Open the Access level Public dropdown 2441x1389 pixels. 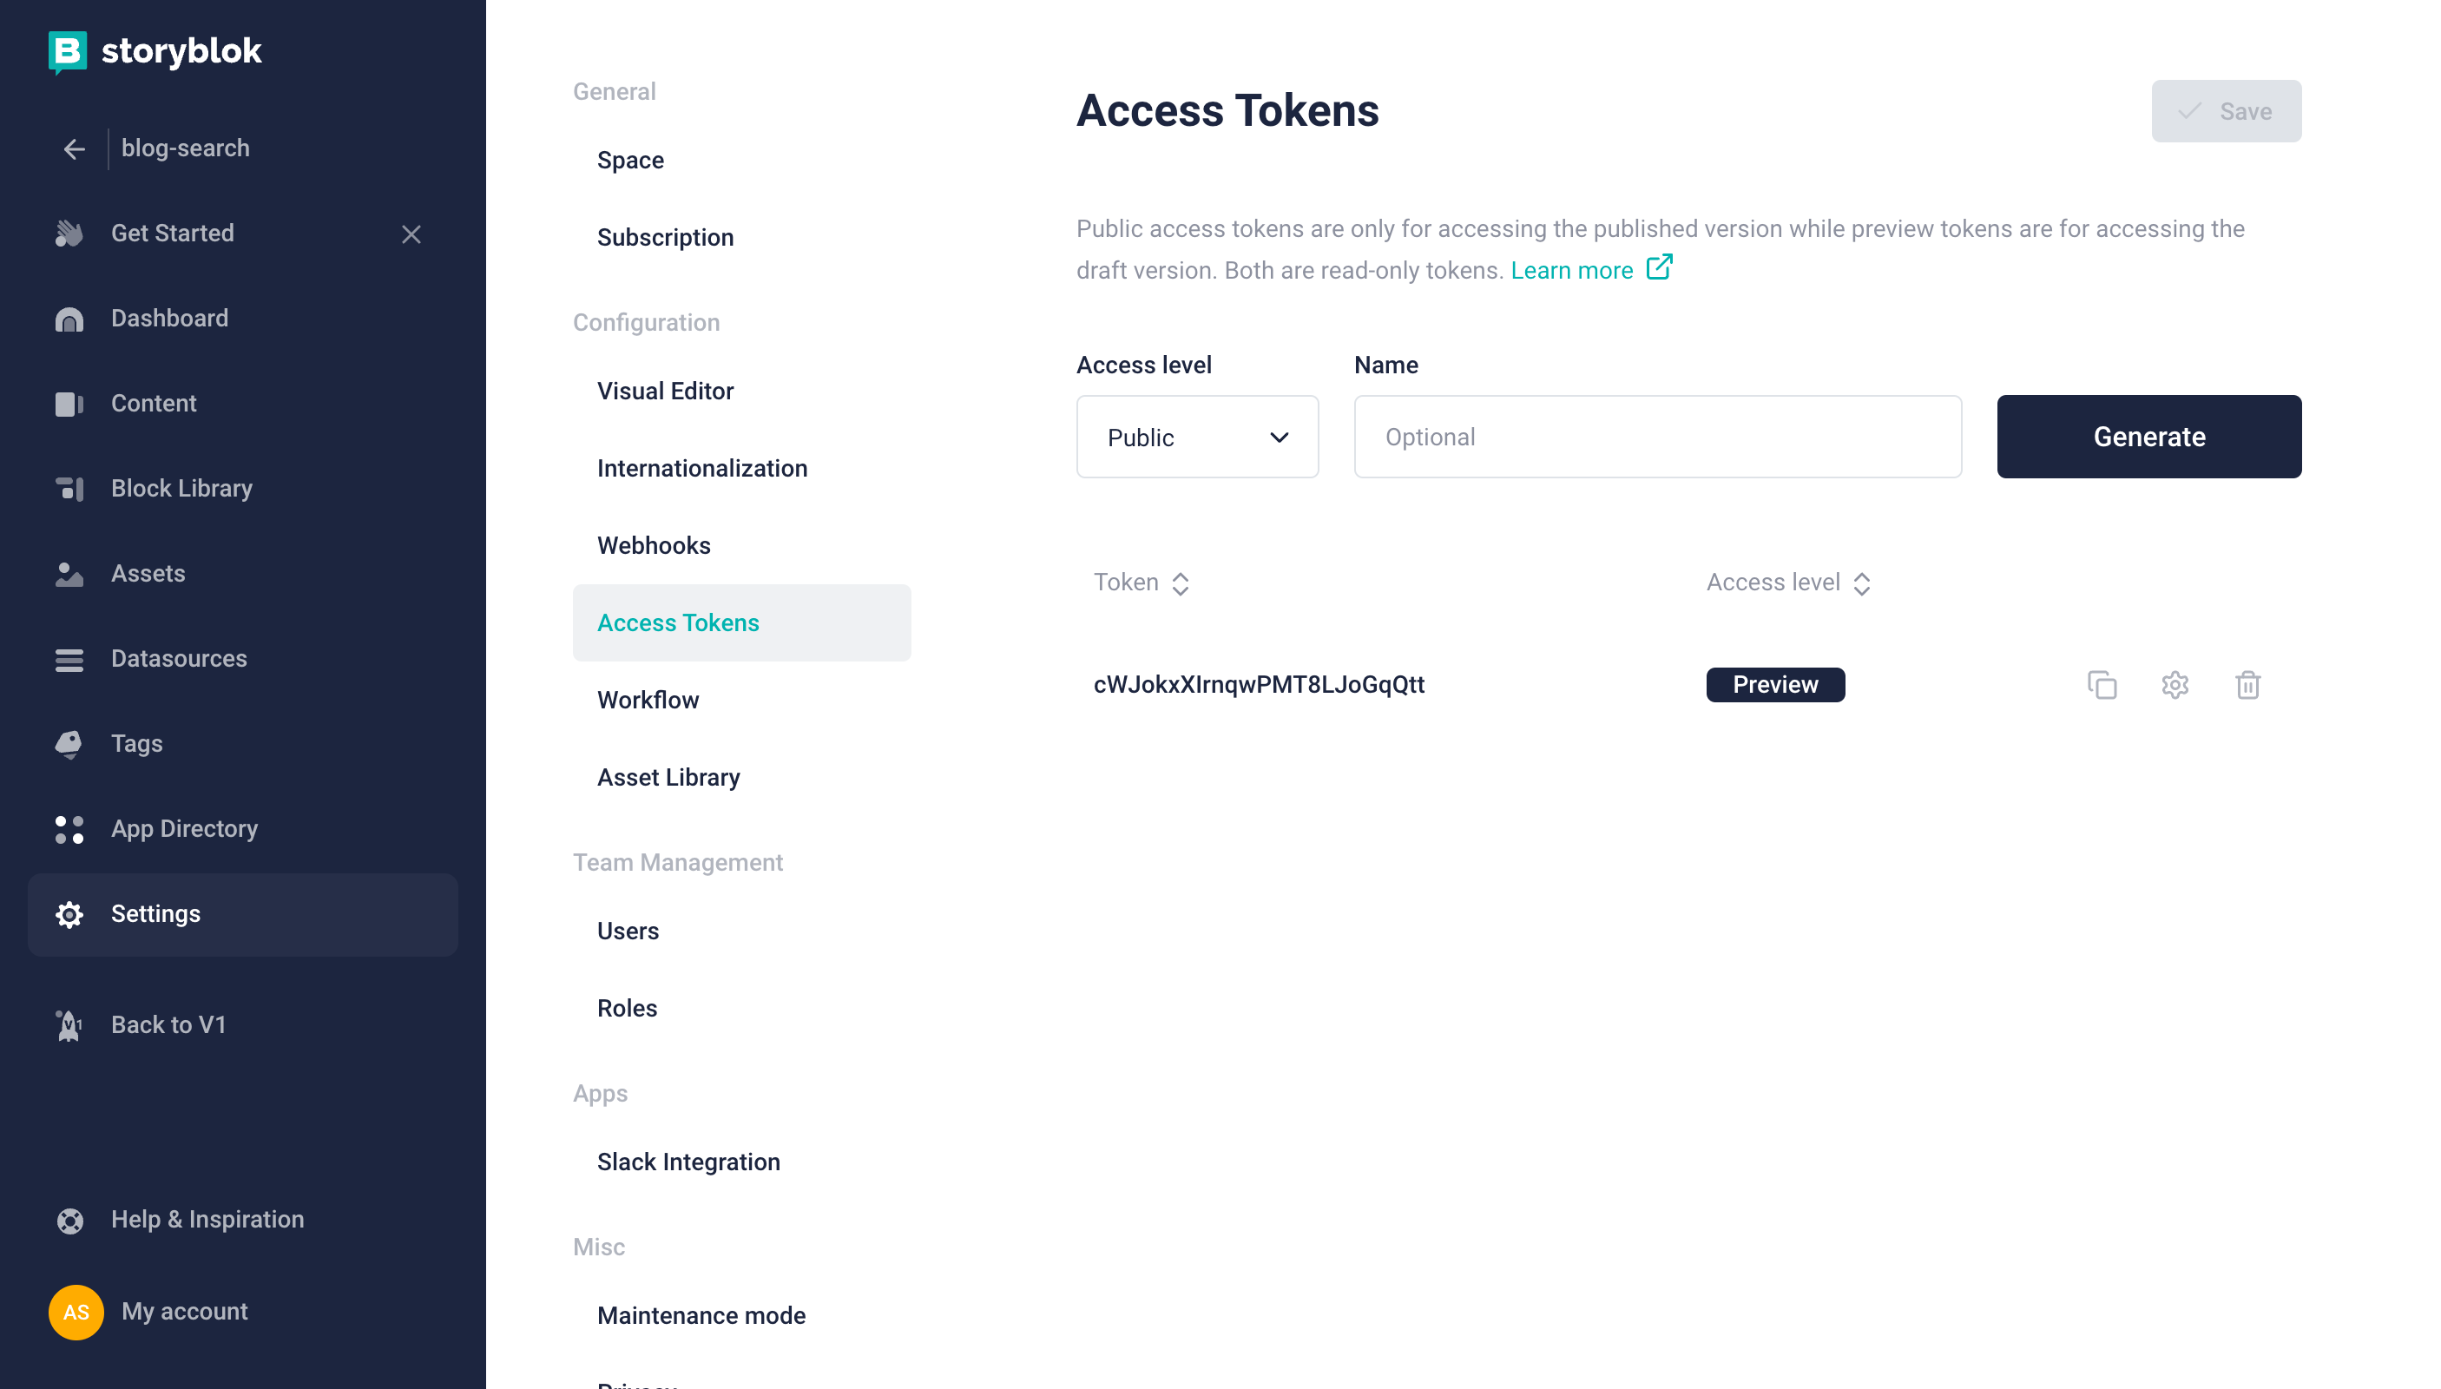tap(1197, 437)
